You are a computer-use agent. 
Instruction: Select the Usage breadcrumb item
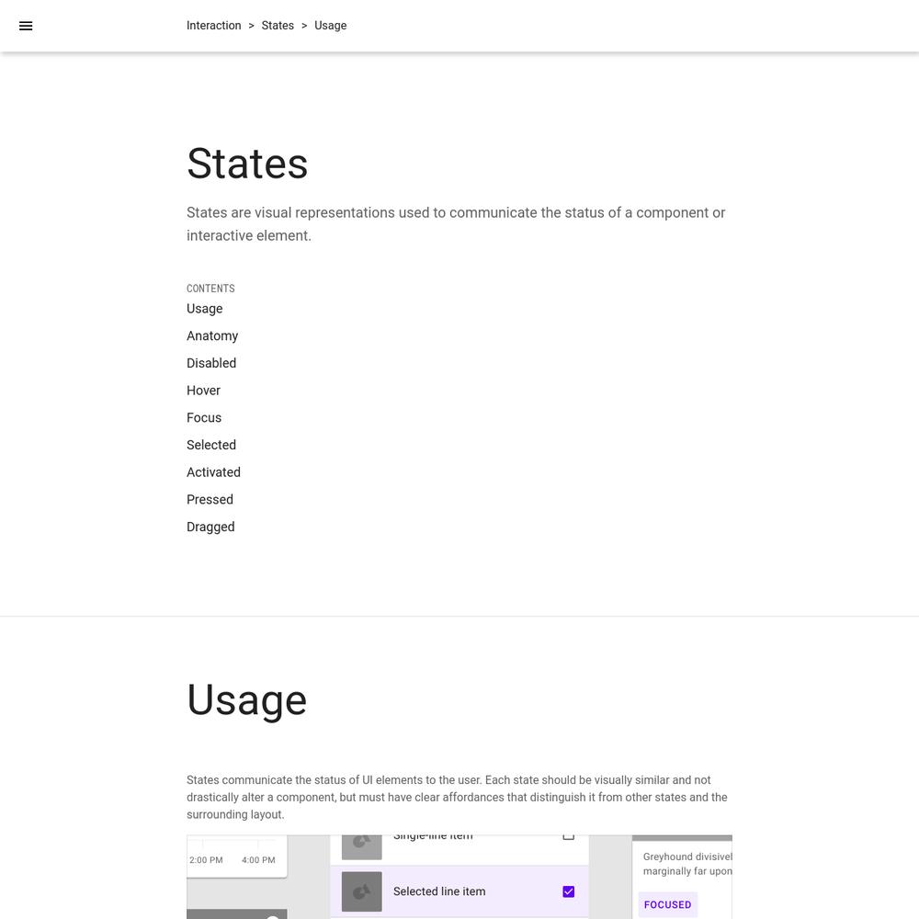pos(330,26)
